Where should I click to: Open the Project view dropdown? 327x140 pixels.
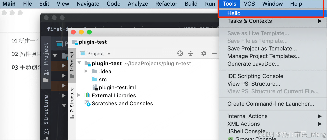click(x=109, y=54)
